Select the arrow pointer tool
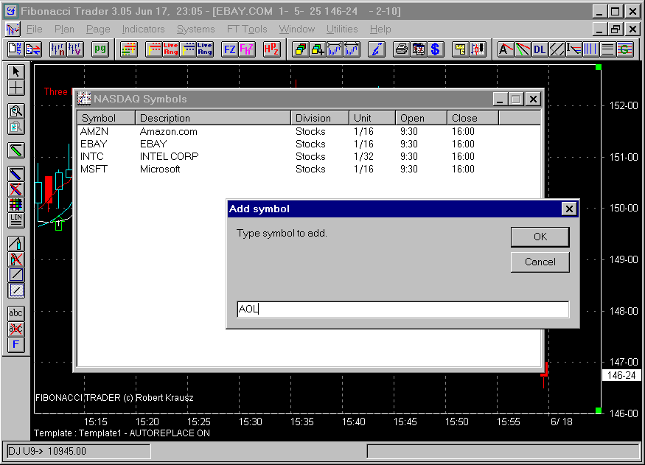The height and width of the screenshot is (465, 645). [x=16, y=71]
